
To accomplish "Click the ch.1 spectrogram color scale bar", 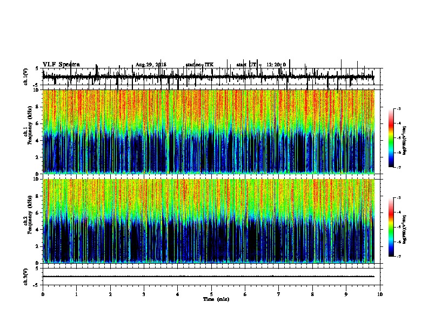I will 391,138.
